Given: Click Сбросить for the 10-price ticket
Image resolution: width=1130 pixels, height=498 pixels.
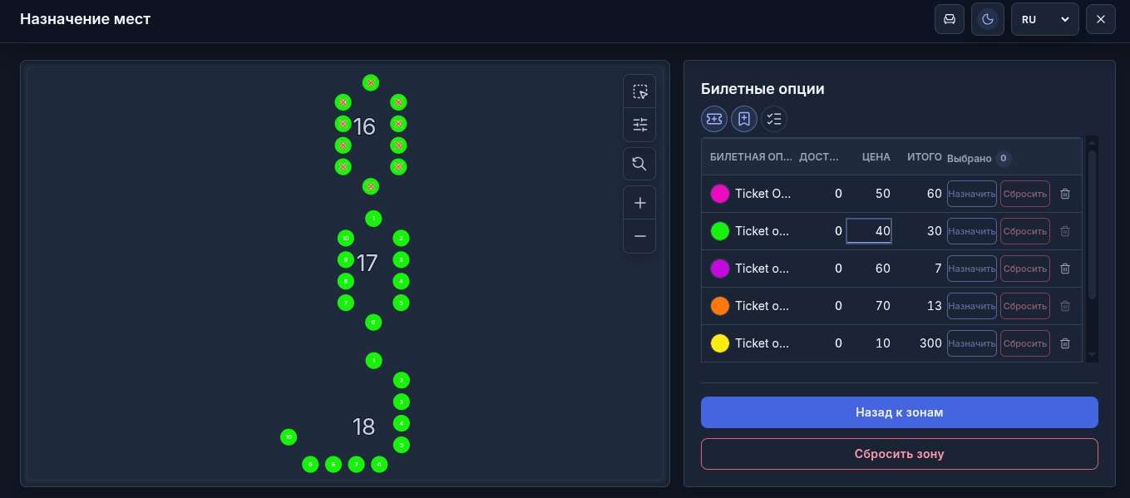Looking at the screenshot, I should click(1025, 343).
